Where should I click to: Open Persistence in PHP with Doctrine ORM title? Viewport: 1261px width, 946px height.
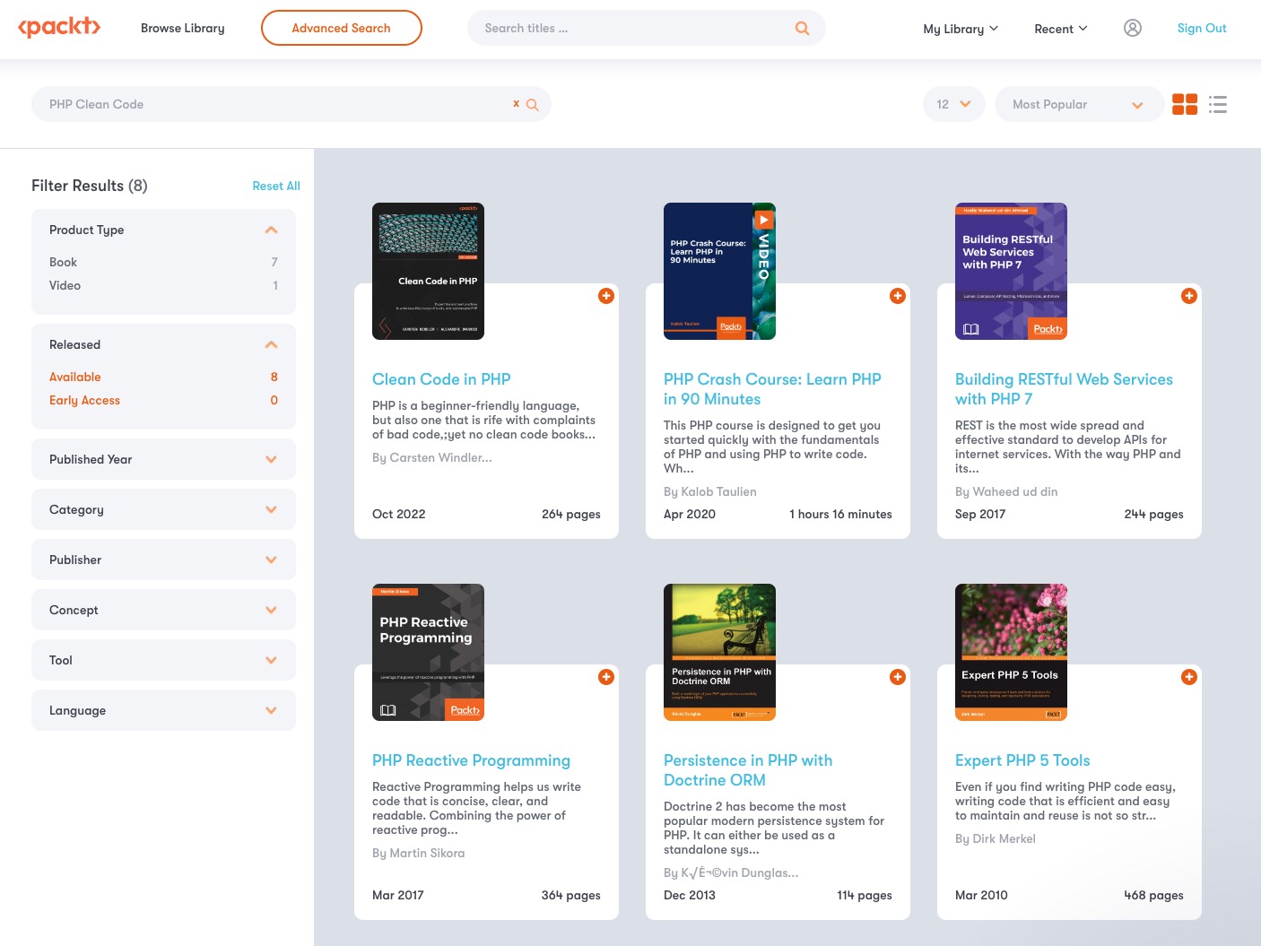[x=748, y=770]
